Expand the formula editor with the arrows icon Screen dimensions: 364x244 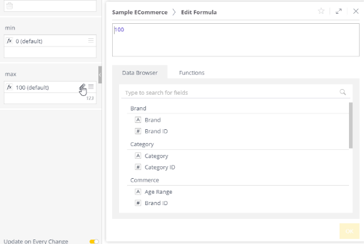pos(339,11)
